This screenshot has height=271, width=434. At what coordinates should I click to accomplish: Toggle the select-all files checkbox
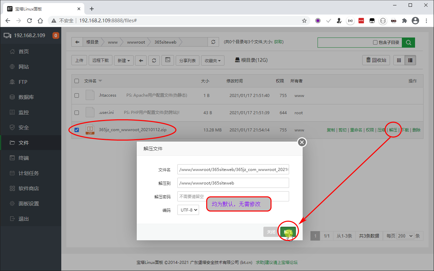(x=77, y=81)
